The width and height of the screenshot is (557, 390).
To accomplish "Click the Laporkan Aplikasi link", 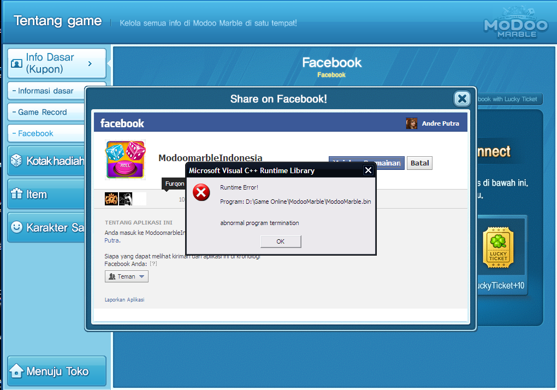I will click(125, 300).
